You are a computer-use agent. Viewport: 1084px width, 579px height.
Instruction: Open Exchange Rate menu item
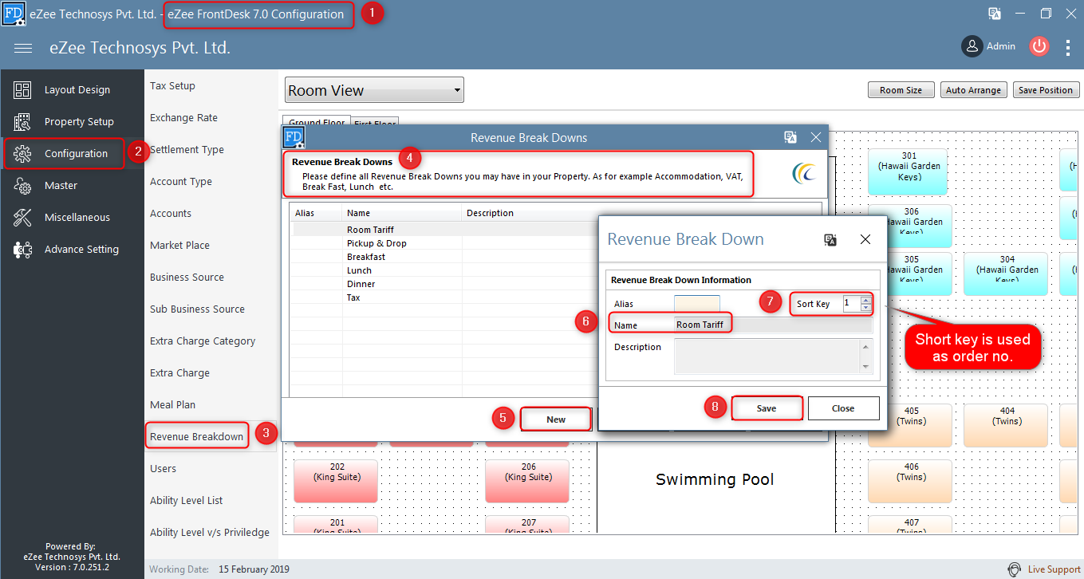(x=183, y=118)
